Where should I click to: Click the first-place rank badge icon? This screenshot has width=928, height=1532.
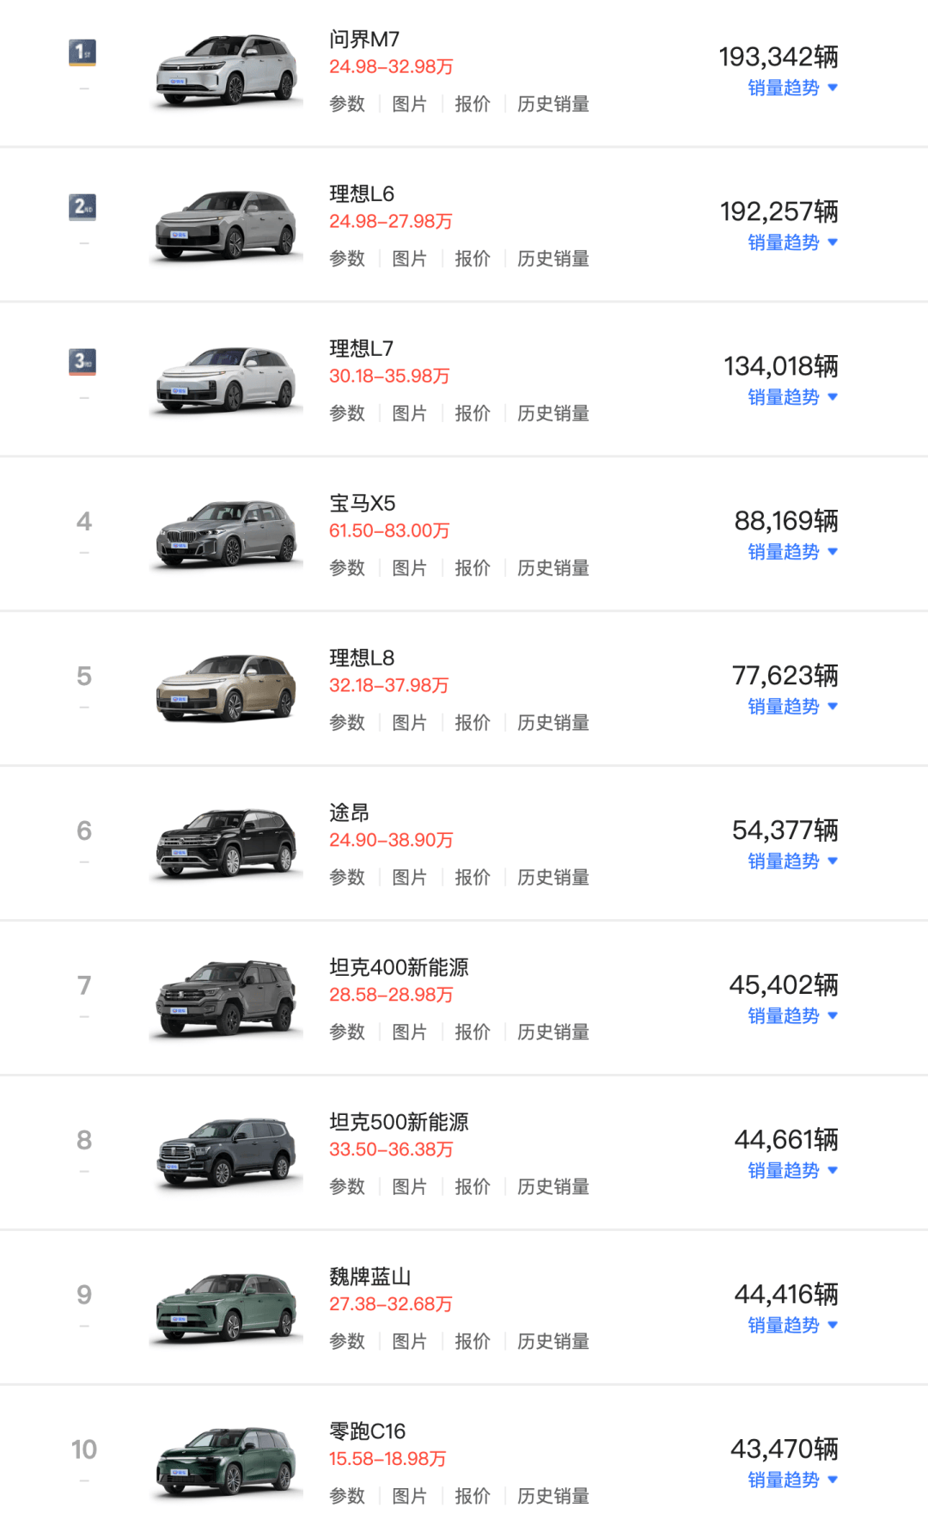coord(82,52)
